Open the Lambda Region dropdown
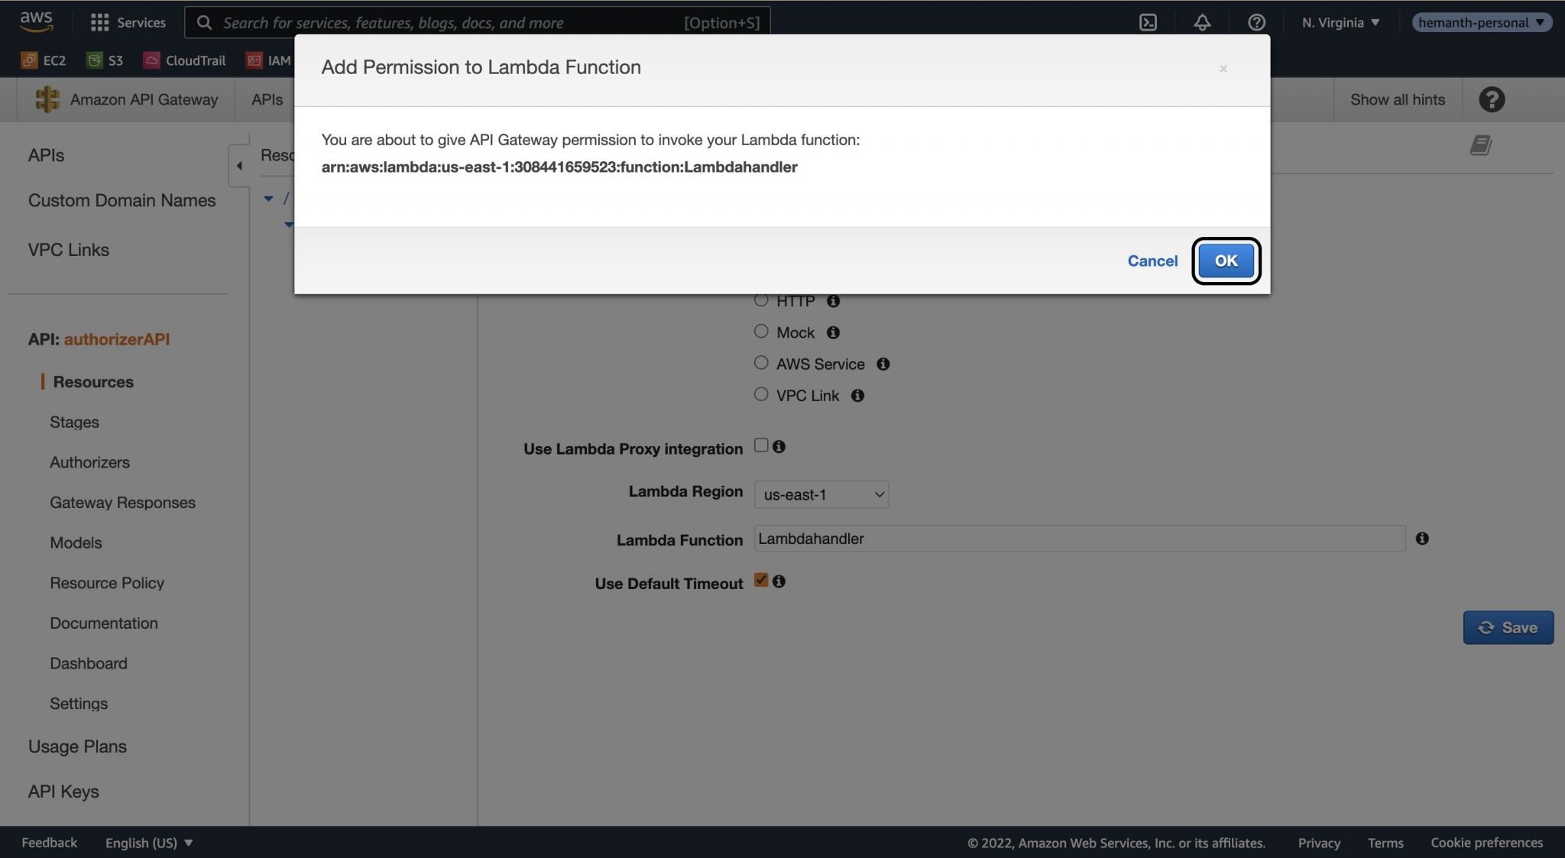1565x858 pixels. (821, 494)
